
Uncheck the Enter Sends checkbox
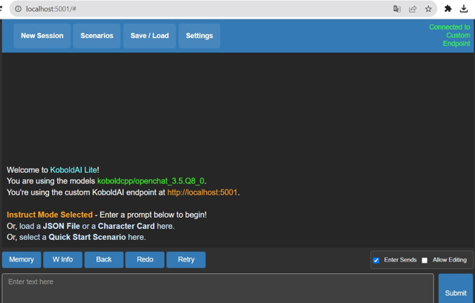[376, 260]
